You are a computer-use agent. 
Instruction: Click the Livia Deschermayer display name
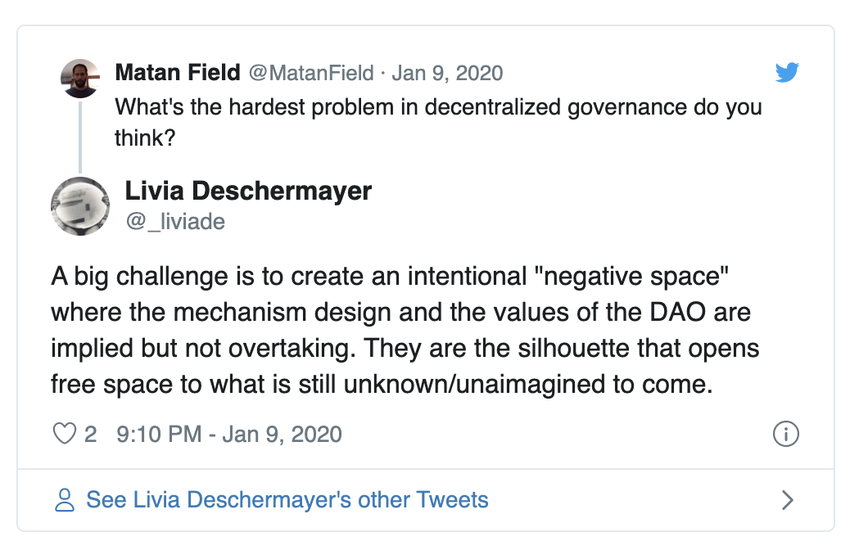(248, 191)
